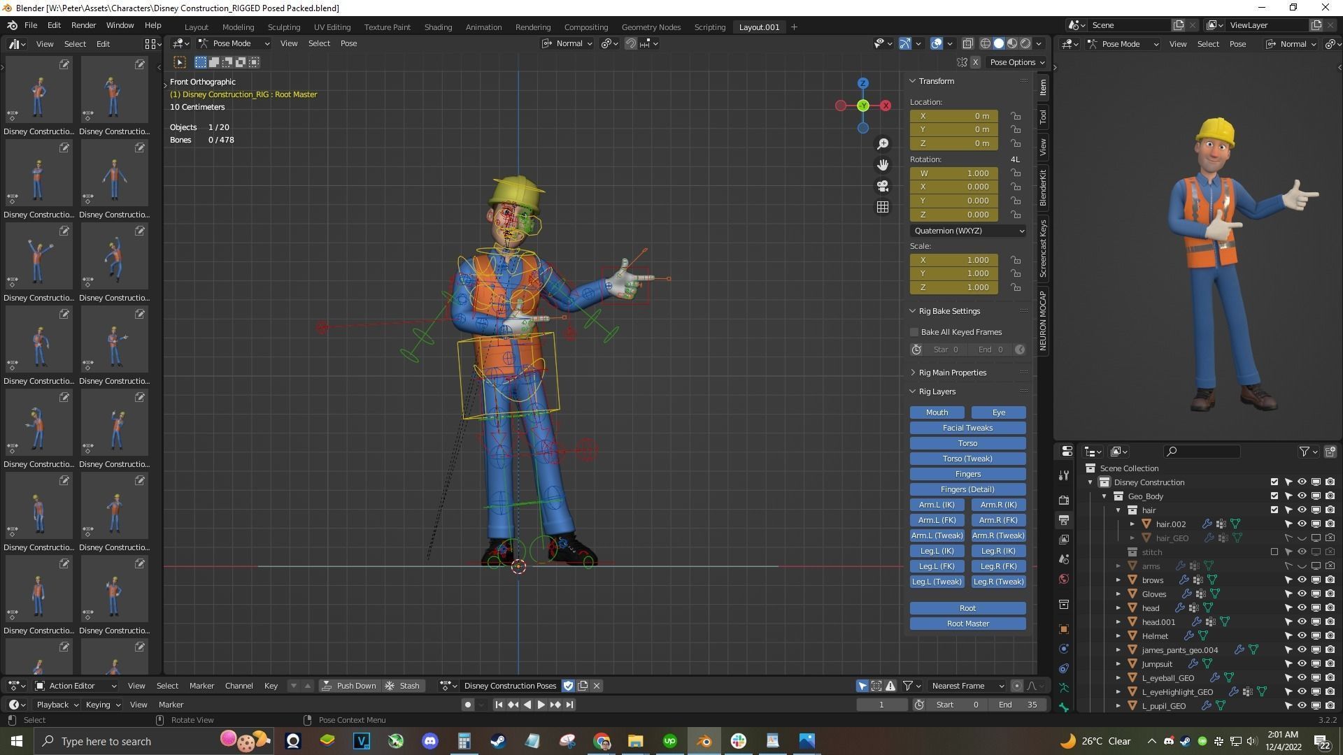Toggle X-ray display icon in header
Screen dimensions: 1343x755
[967, 43]
